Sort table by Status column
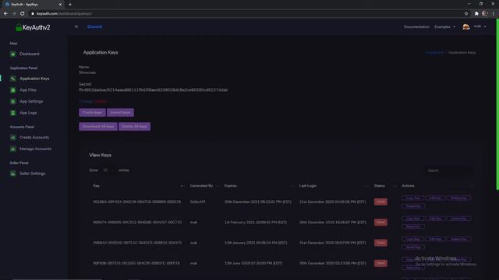 [385, 186]
